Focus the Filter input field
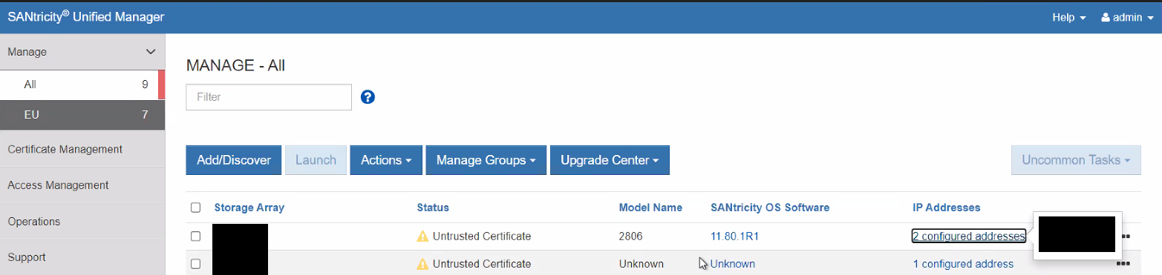Screen dimensions: 1162x275 (x=269, y=97)
